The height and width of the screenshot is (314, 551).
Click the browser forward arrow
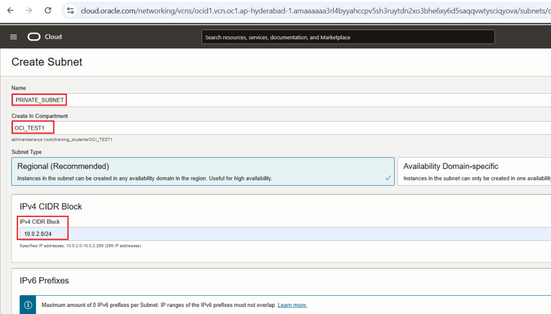(x=29, y=10)
